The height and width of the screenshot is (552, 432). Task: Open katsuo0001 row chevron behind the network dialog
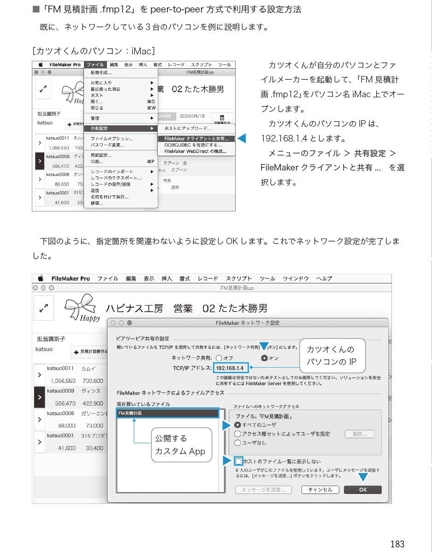[40, 441]
